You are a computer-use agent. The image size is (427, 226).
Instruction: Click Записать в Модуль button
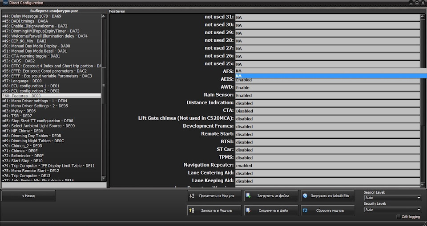tap(214, 210)
